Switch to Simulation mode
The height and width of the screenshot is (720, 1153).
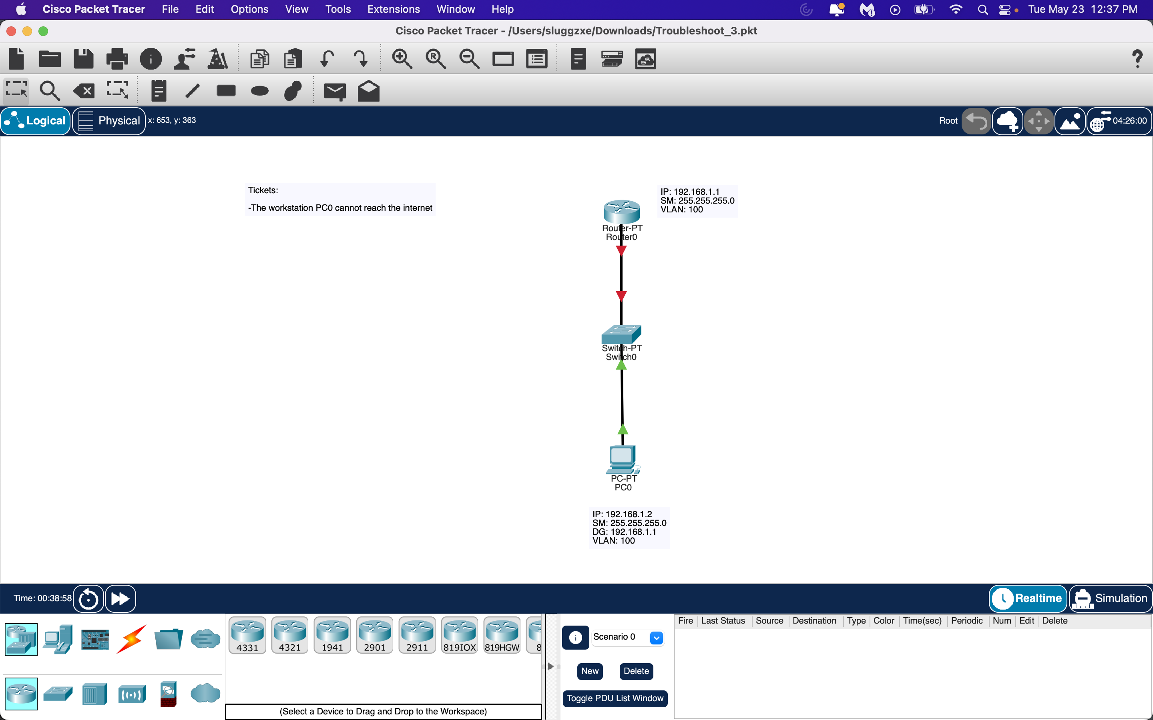click(1110, 598)
